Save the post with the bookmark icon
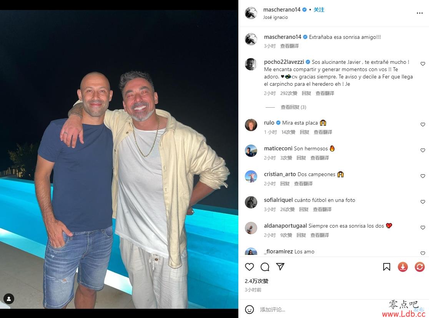429x318 pixels. [387, 267]
